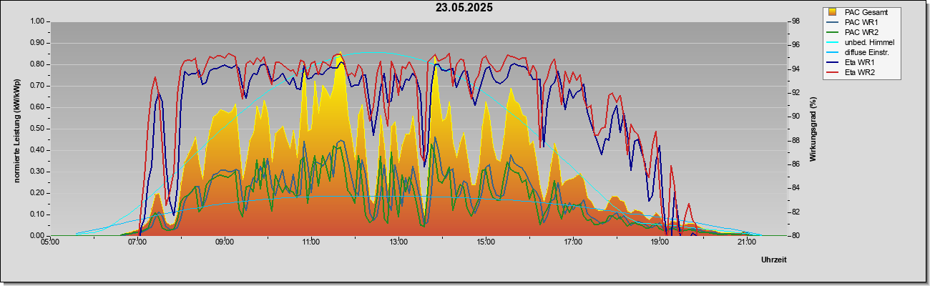Viewport: 930px width, 286px height.
Task: Click the 11:00 time axis label
Action: point(311,243)
